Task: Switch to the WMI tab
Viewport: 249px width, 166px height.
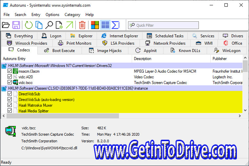Action: pyautogui.click(x=204, y=43)
